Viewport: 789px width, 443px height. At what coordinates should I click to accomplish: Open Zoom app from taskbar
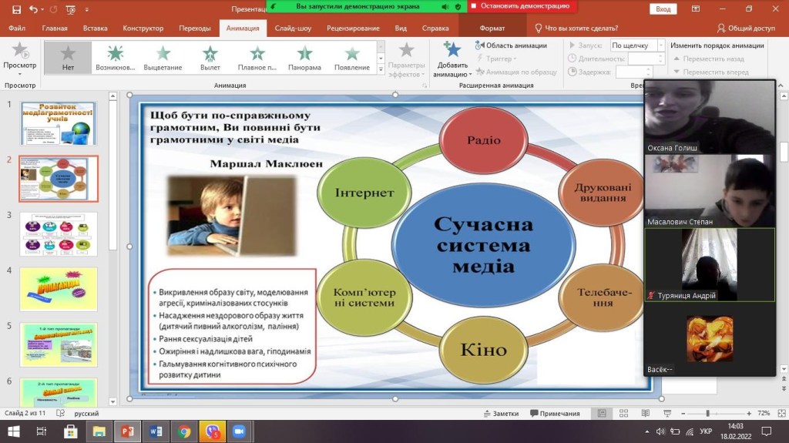pyautogui.click(x=238, y=431)
